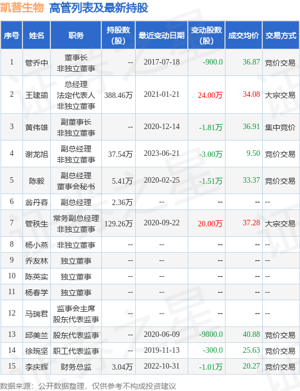Click the date 2020-02-25
The width and height of the screenshot is (300, 391).
[x=161, y=180]
